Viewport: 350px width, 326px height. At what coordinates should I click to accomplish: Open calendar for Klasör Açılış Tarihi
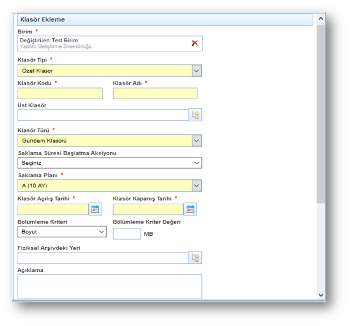coord(96,210)
